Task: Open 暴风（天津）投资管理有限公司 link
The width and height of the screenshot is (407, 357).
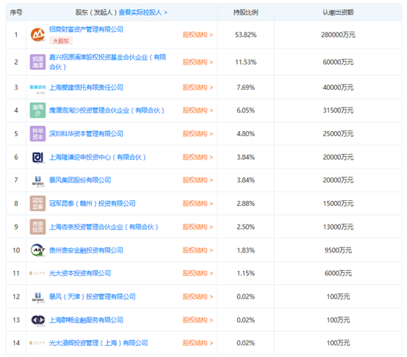Action: [93, 297]
